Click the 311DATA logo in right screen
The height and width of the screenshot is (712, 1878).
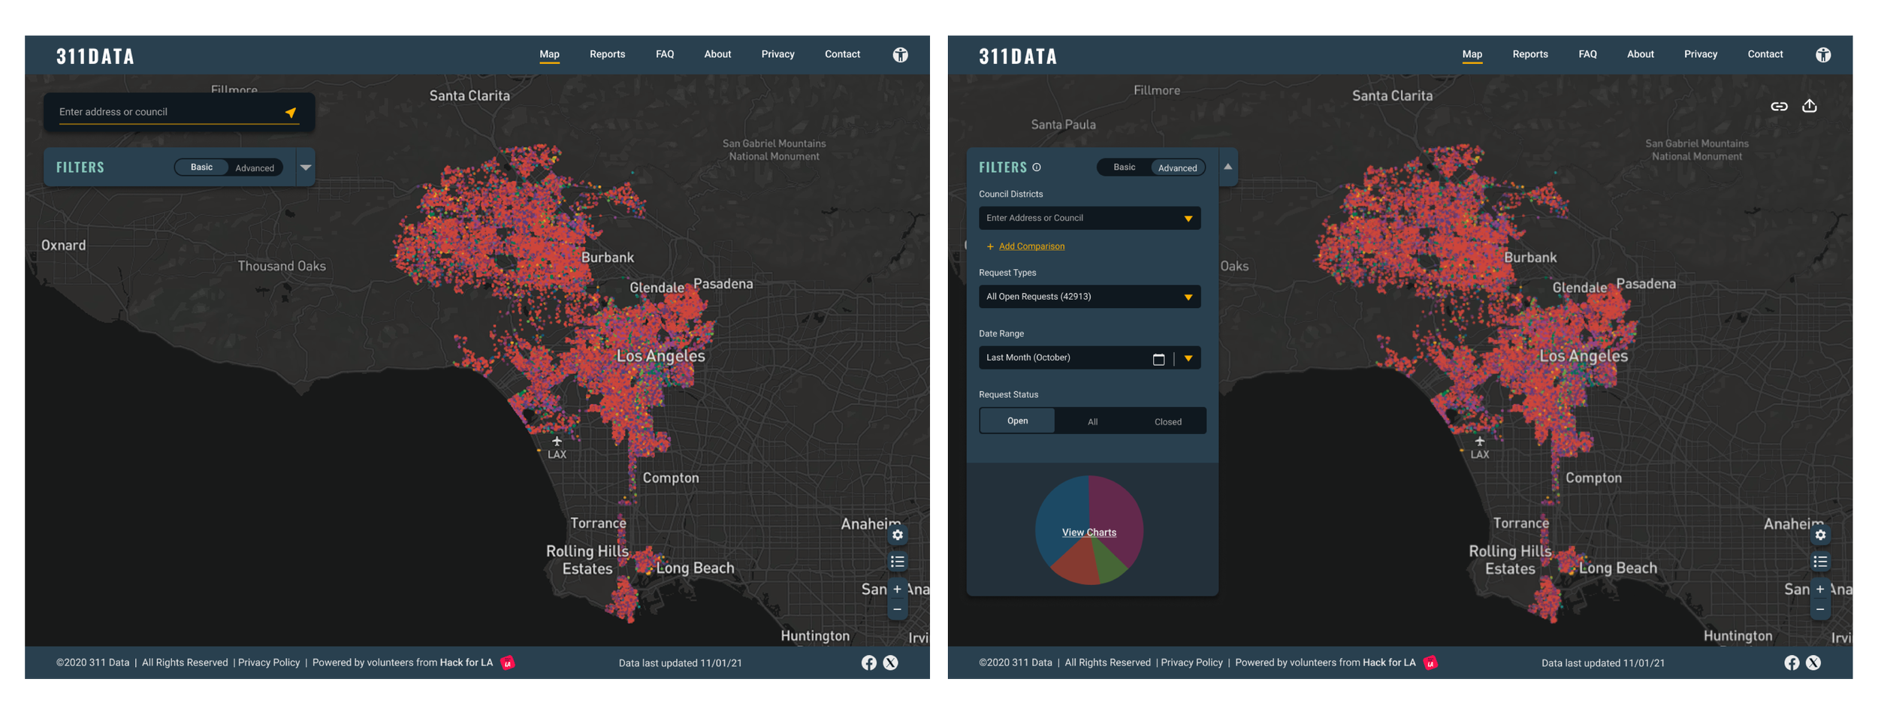pyautogui.click(x=1018, y=56)
